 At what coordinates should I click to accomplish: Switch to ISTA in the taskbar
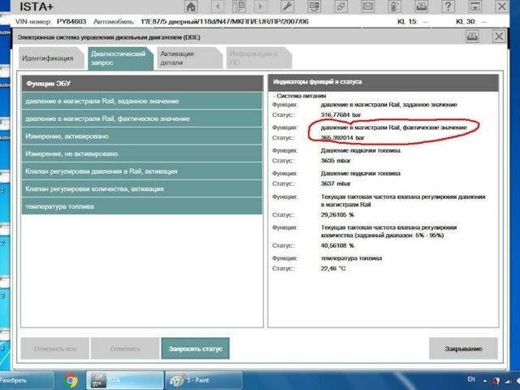[x=124, y=380]
